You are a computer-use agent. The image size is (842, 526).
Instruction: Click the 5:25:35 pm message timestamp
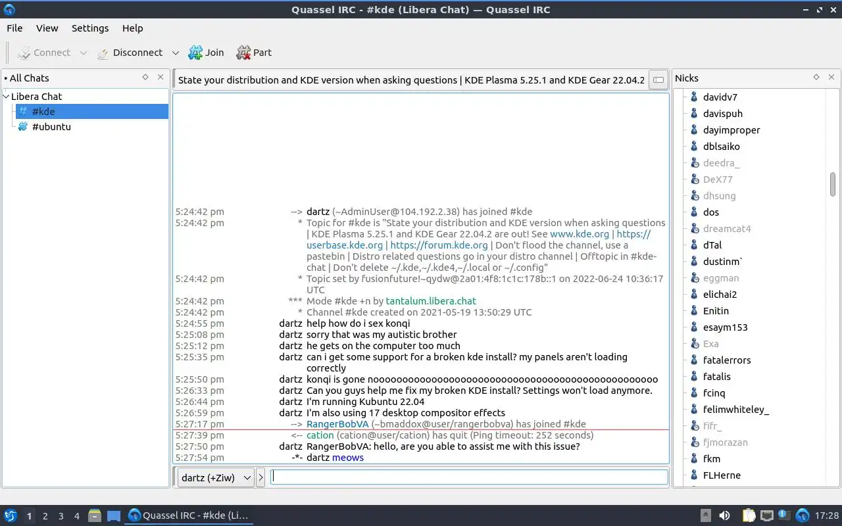[199, 357]
